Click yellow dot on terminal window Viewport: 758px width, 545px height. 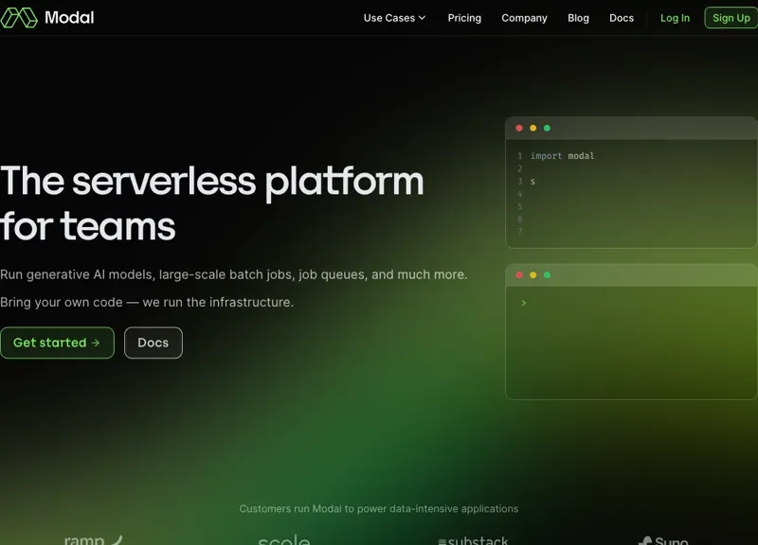coord(533,275)
